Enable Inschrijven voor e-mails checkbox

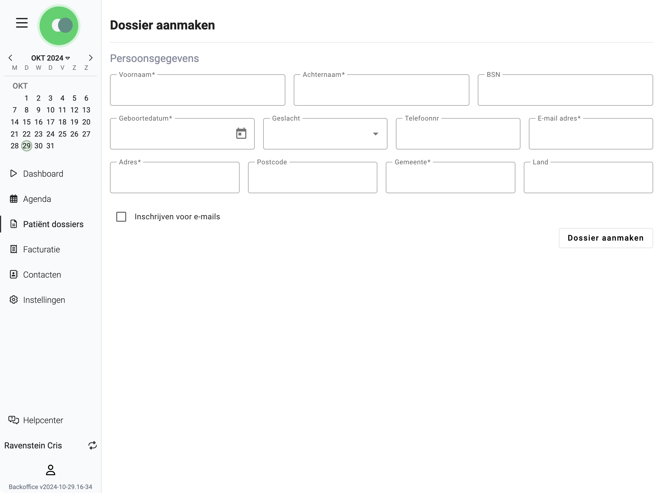[x=121, y=217]
